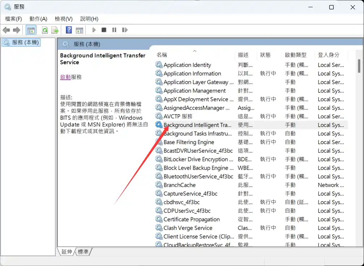Click the Stop Service square icon

pyautogui.click(x=104, y=30)
